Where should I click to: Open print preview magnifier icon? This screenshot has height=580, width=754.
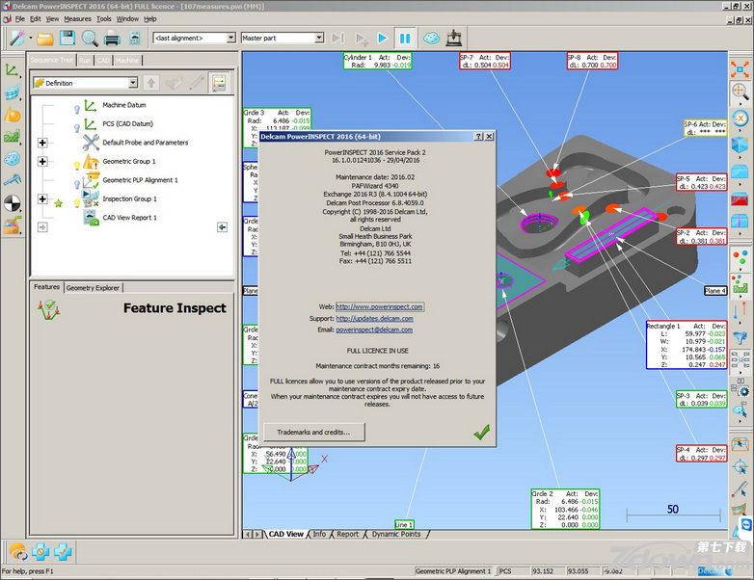coord(90,38)
